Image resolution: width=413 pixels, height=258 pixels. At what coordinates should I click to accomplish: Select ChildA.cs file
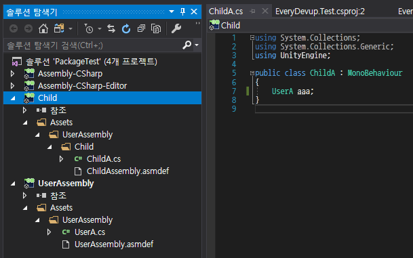point(104,159)
